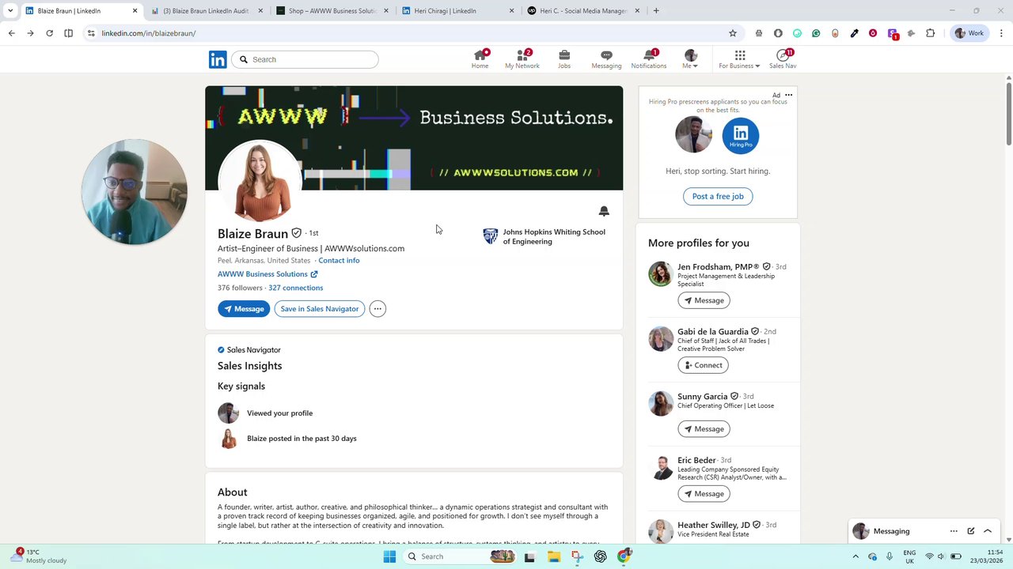Click the "Viewed your profile" signal

click(x=279, y=413)
